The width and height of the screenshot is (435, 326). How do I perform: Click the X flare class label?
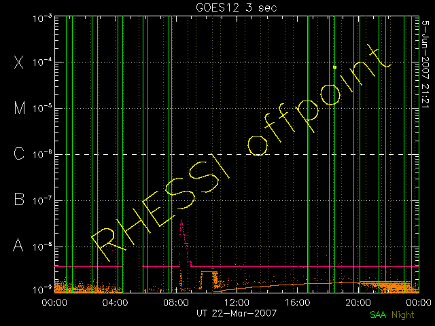point(19,62)
